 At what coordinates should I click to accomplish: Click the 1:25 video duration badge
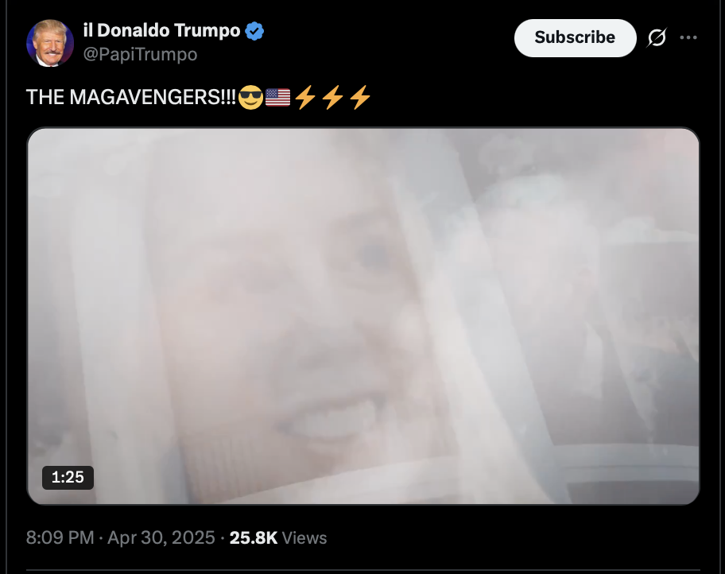(x=68, y=477)
